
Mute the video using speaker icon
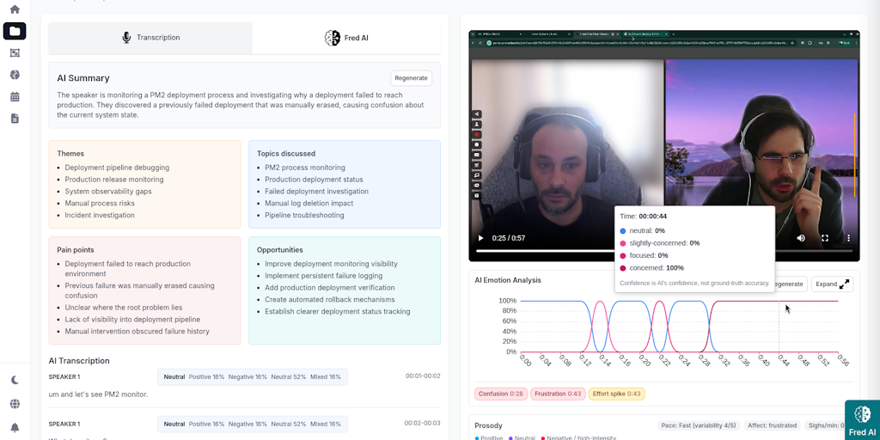tap(801, 238)
